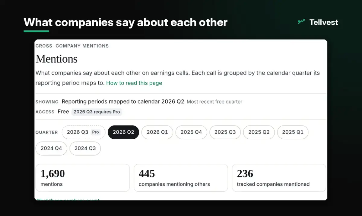
Task: Click the Tellvest brand name text
Action: 324,22
